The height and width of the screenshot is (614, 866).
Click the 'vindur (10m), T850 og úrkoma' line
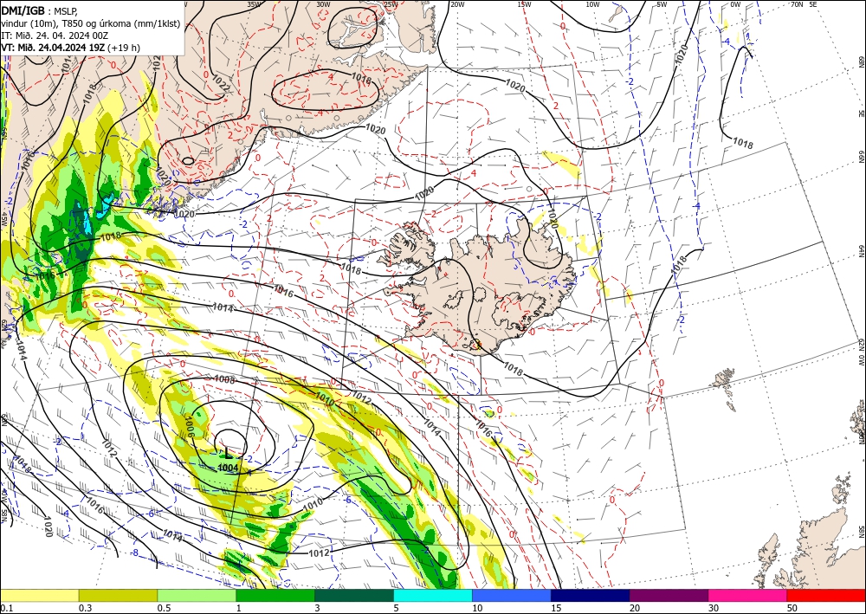(x=90, y=23)
